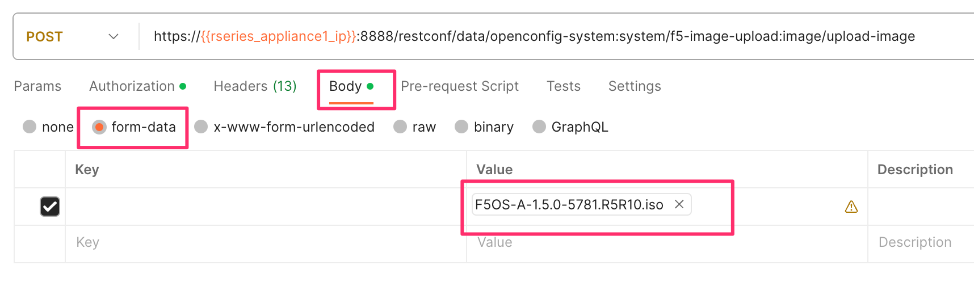The width and height of the screenshot is (974, 303).
Task: Open the POST method dropdown chevron
Action: (x=114, y=36)
